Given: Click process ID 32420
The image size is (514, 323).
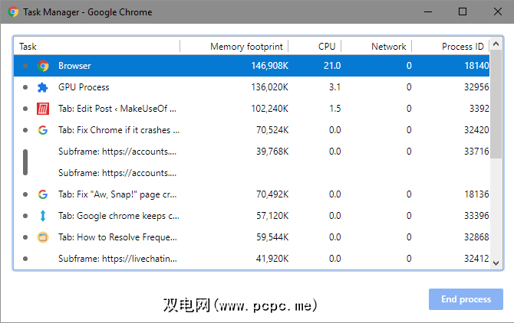Looking at the screenshot, I should pyautogui.click(x=476, y=130).
